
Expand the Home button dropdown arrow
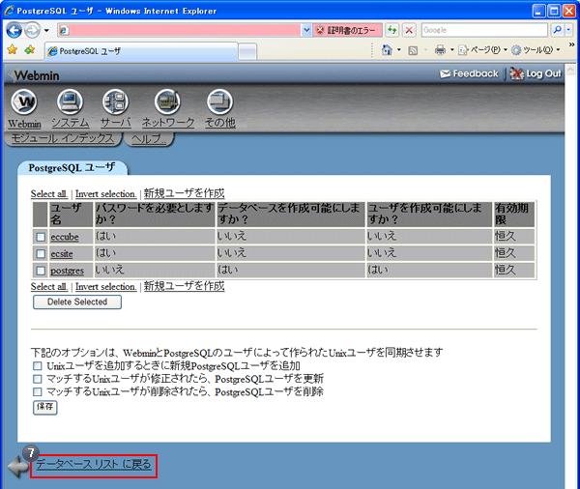tap(399, 49)
